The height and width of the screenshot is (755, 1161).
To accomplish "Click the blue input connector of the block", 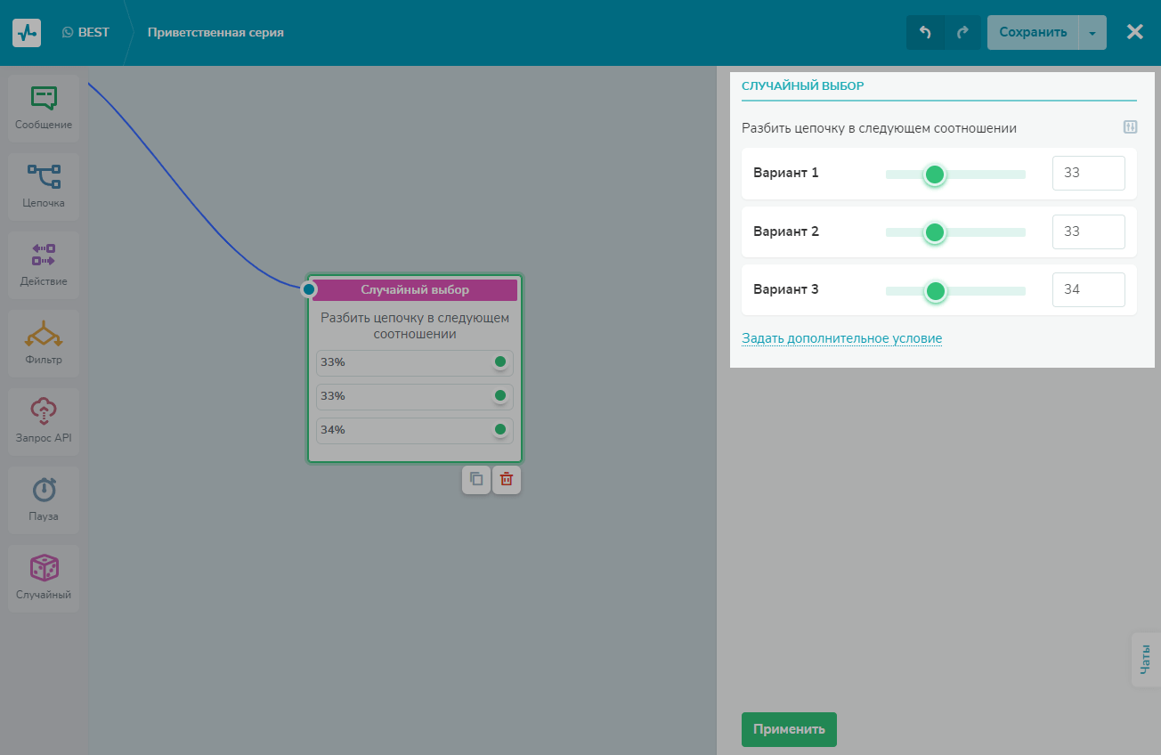I will click(x=309, y=289).
